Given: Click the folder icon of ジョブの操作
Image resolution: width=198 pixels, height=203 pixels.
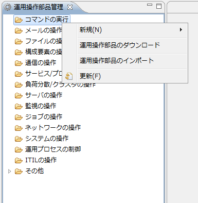Looking at the screenshot, I should point(19,117).
